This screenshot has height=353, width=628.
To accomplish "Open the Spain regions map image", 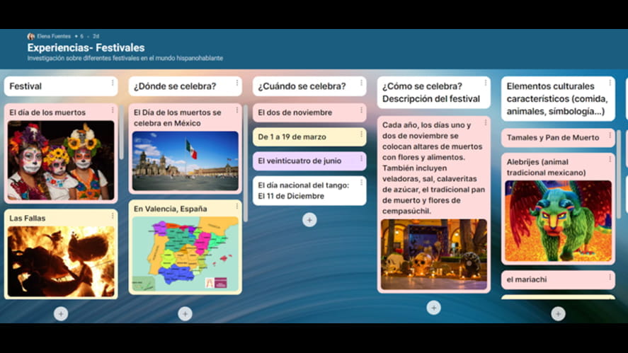I will coord(185,253).
